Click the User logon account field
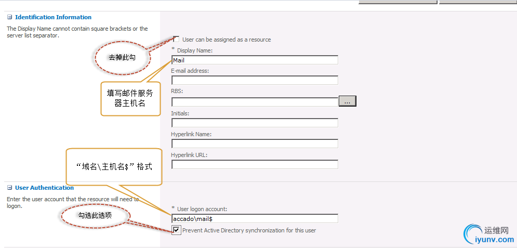 coord(255,218)
